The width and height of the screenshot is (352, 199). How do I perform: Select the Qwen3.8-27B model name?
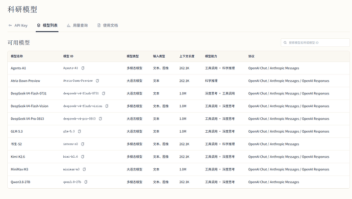tap(20, 182)
